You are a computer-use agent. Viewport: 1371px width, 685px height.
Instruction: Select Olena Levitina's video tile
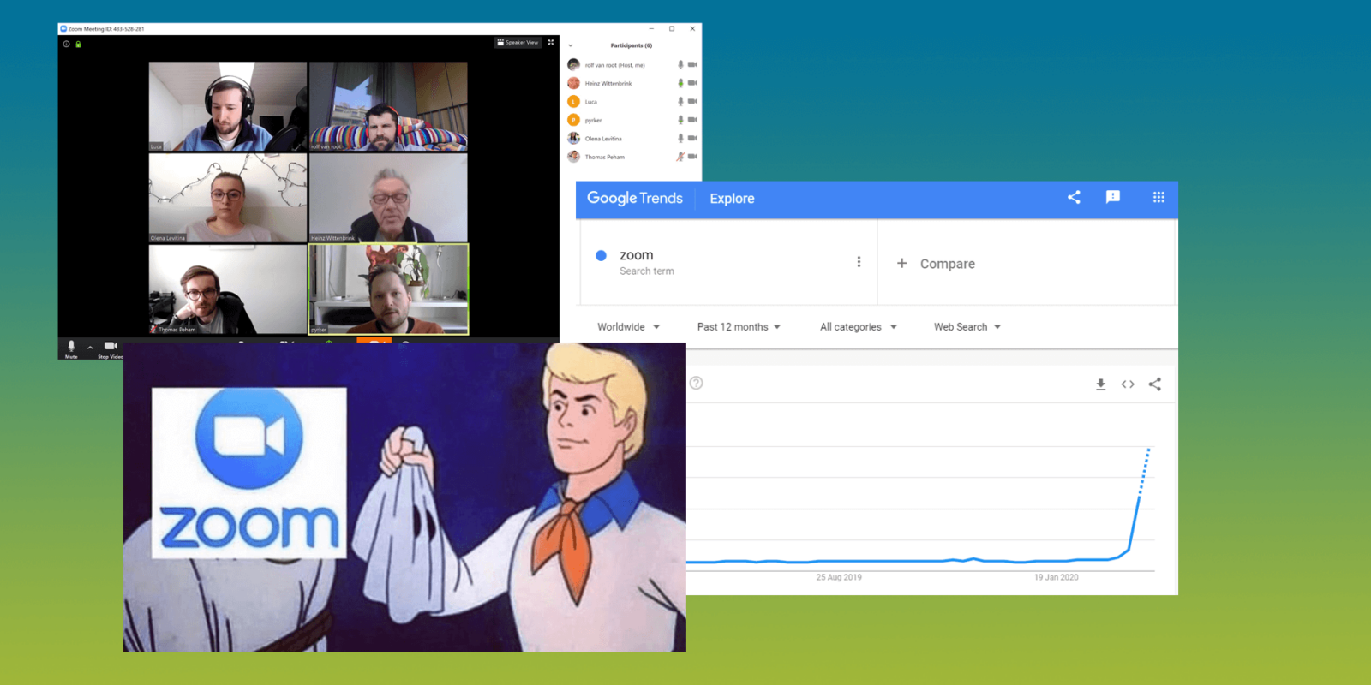coord(227,198)
